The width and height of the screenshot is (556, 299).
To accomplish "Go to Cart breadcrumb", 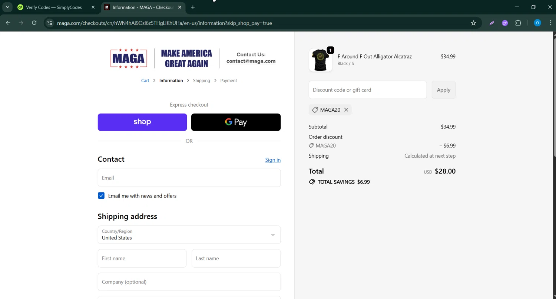I will (x=145, y=80).
